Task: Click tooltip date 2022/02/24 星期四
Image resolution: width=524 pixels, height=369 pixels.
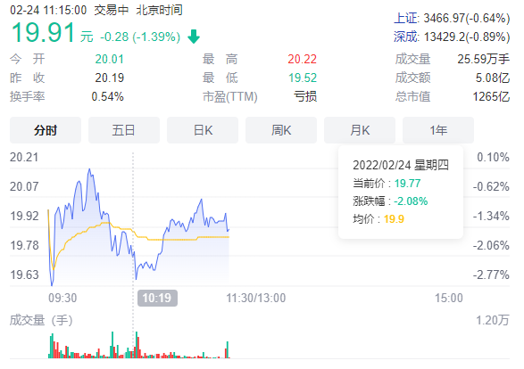Action: pyautogui.click(x=401, y=165)
